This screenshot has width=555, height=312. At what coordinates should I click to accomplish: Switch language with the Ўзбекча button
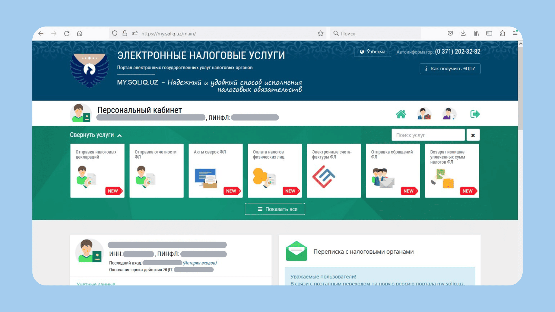pyautogui.click(x=372, y=52)
